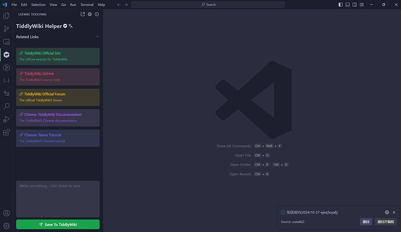Open the Manage gear in activity bar

(x=6, y=226)
